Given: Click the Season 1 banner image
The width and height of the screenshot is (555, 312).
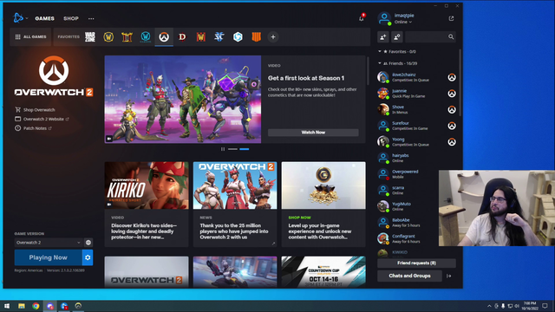Looking at the screenshot, I should tap(183, 100).
